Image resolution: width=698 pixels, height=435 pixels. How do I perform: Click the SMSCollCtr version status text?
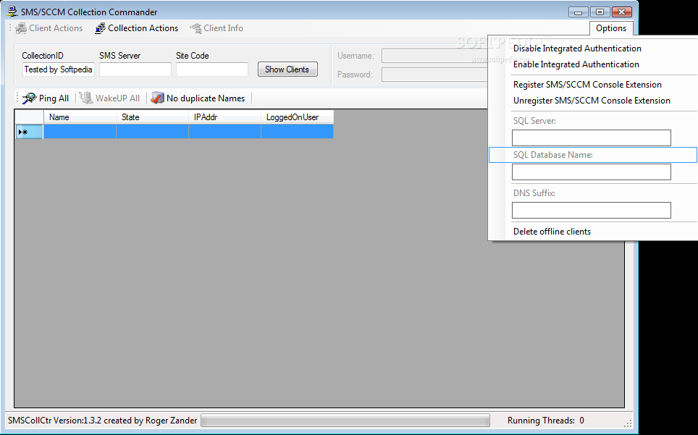pos(102,421)
